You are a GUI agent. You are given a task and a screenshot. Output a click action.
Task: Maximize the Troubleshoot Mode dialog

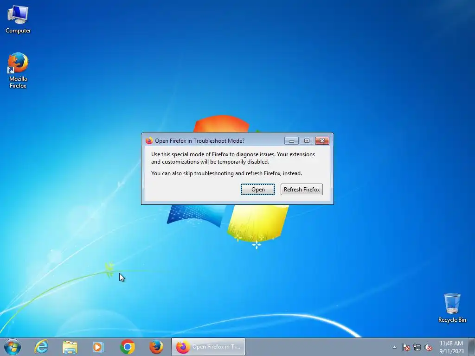(x=307, y=141)
